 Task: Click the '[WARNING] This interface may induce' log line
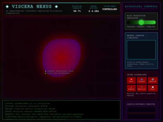44,114
